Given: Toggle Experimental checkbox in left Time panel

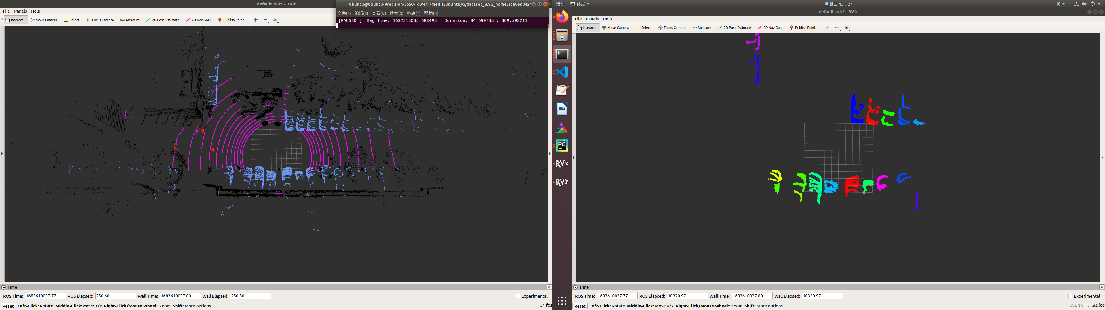Looking at the screenshot, I should click(x=518, y=296).
